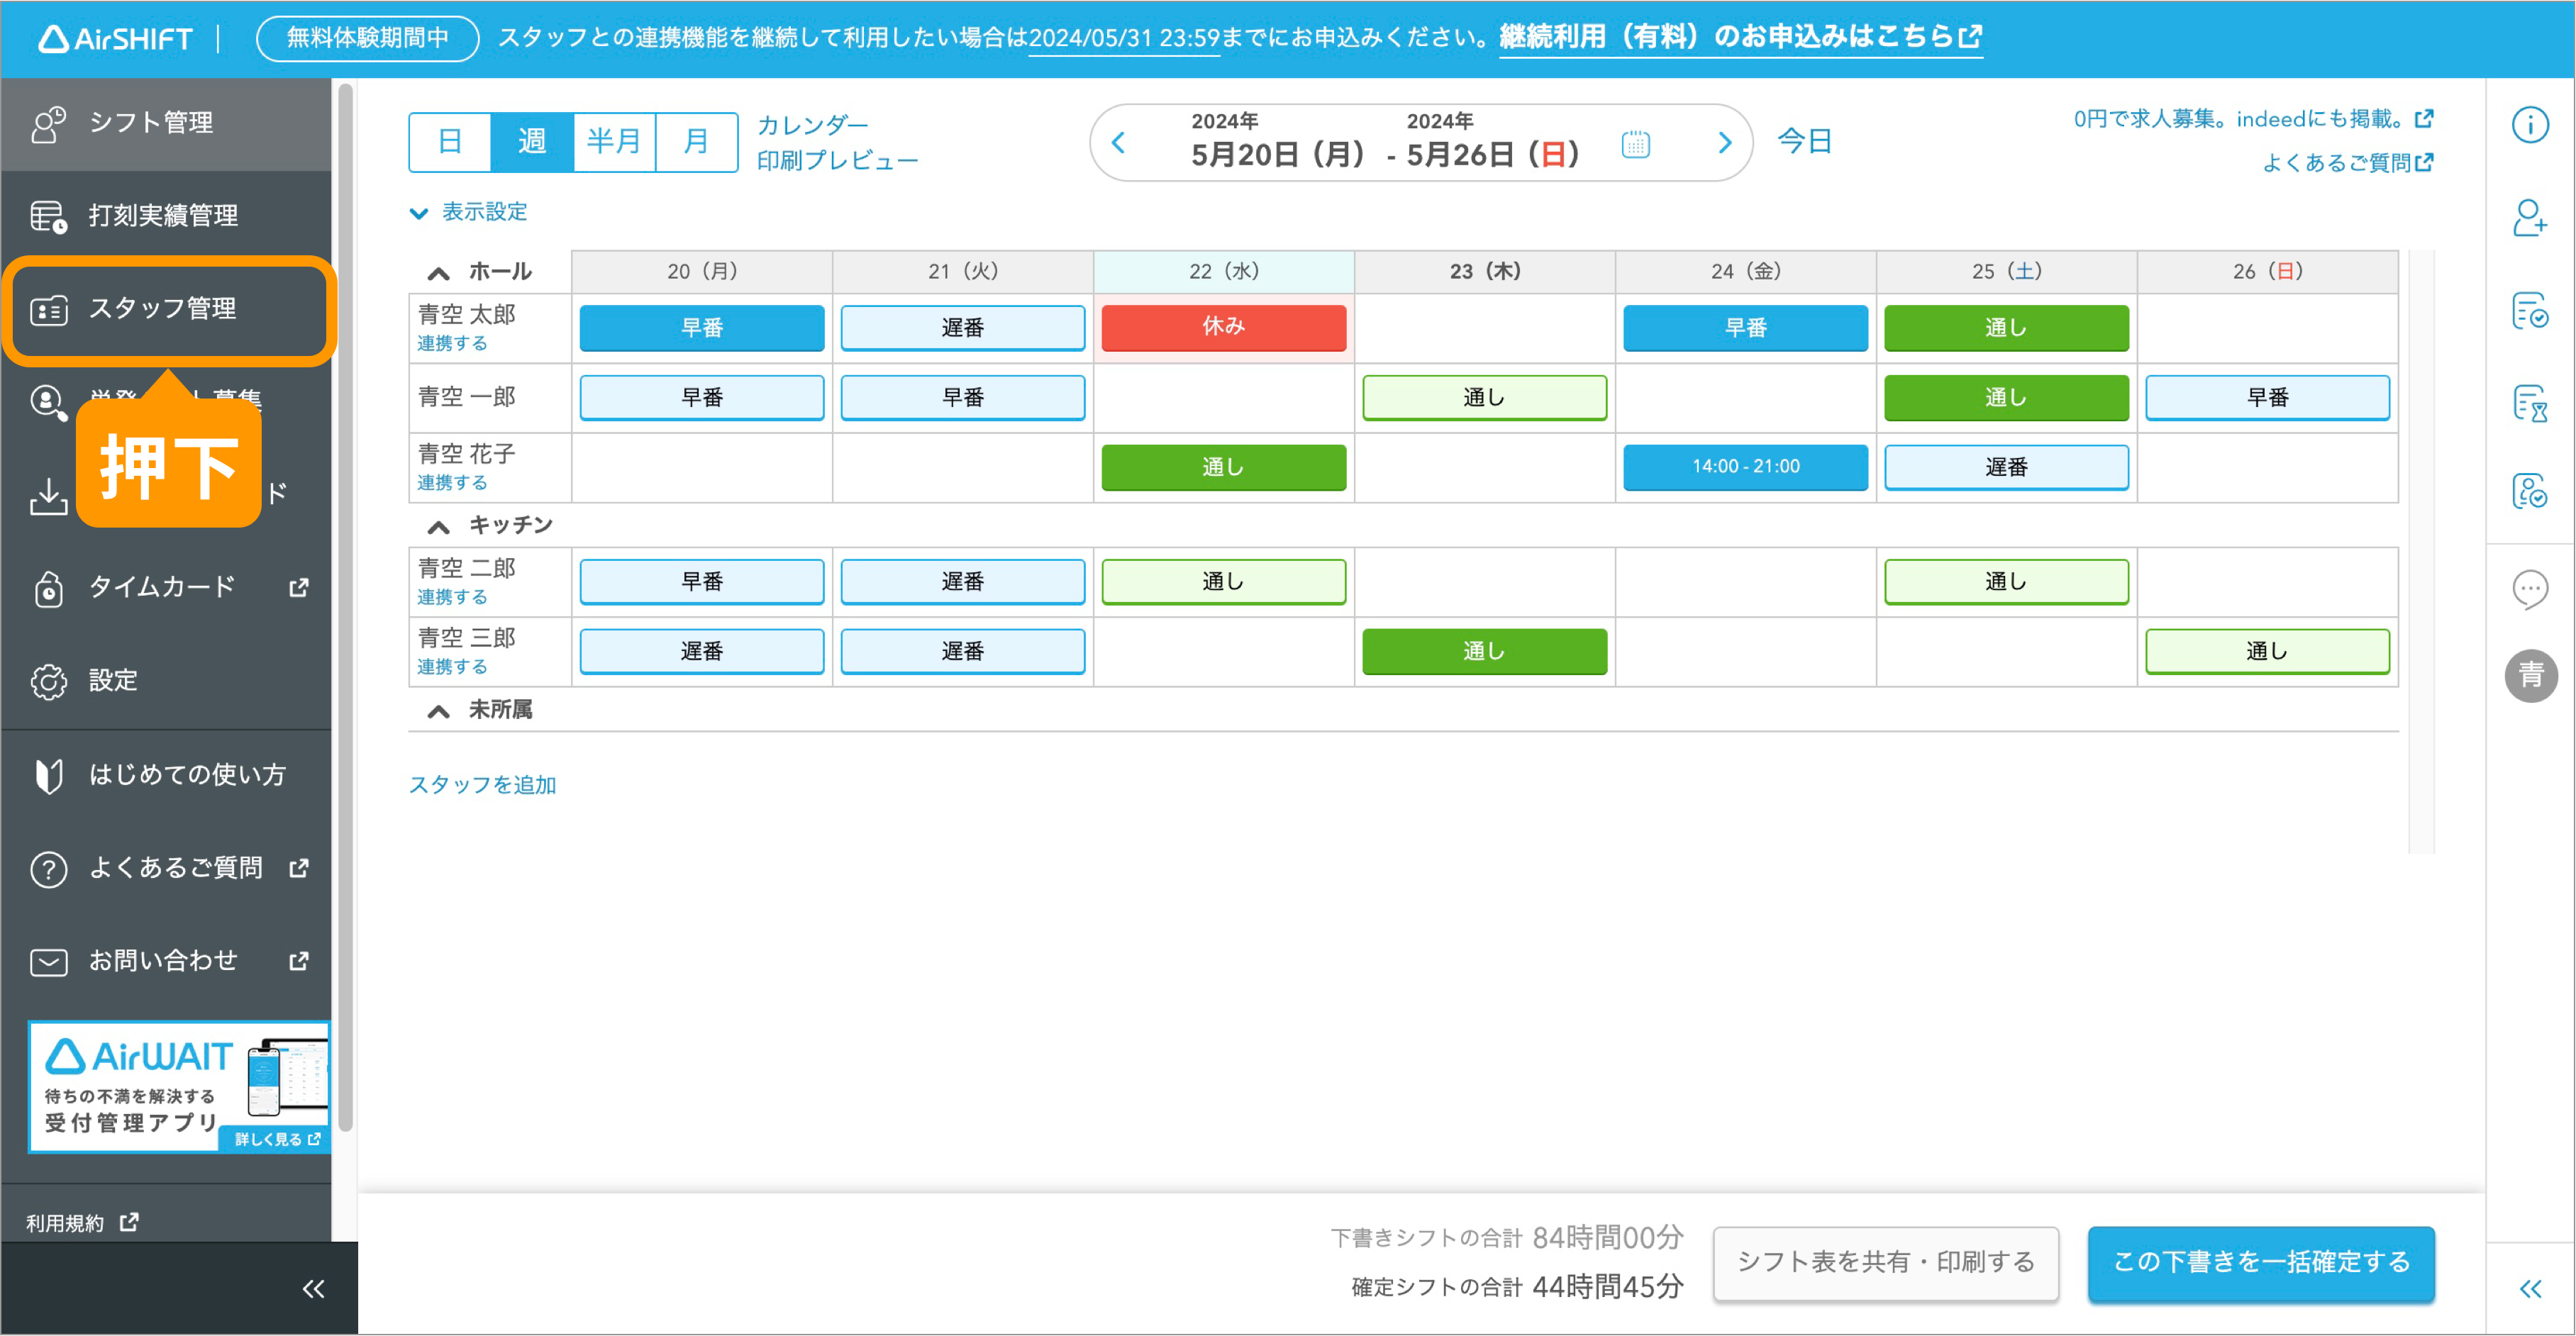Go to next week arrow

coord(1724,143)
